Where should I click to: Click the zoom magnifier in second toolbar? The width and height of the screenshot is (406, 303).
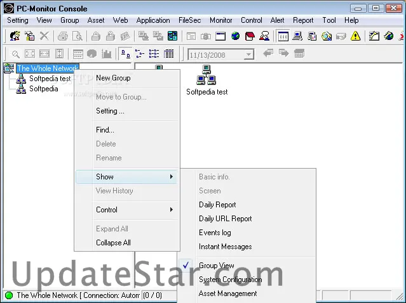click(15, 54)
